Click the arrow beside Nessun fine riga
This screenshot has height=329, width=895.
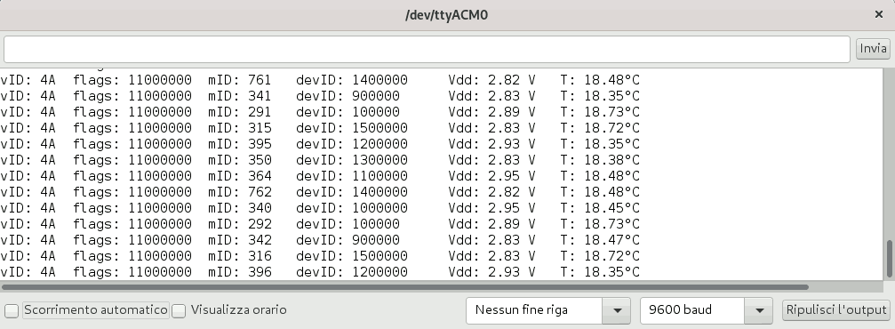point(617,310)
